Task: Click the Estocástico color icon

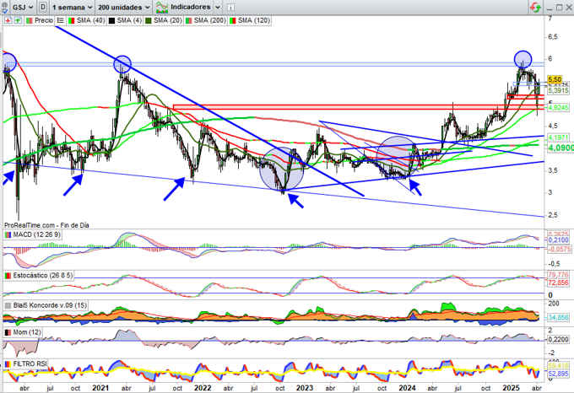Action: 8,275
